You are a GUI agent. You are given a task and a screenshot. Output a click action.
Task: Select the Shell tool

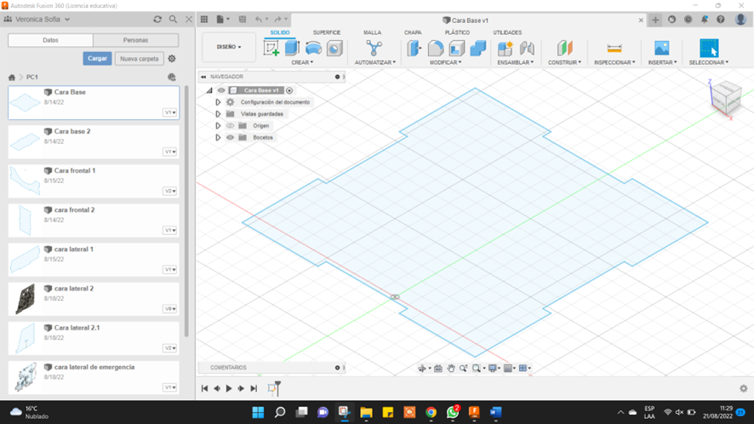click(457, 49)
